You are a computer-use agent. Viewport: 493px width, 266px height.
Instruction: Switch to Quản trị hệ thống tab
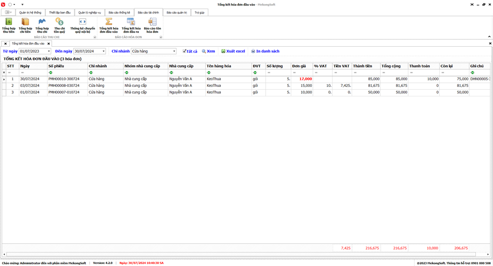click(x=30, y=13)
